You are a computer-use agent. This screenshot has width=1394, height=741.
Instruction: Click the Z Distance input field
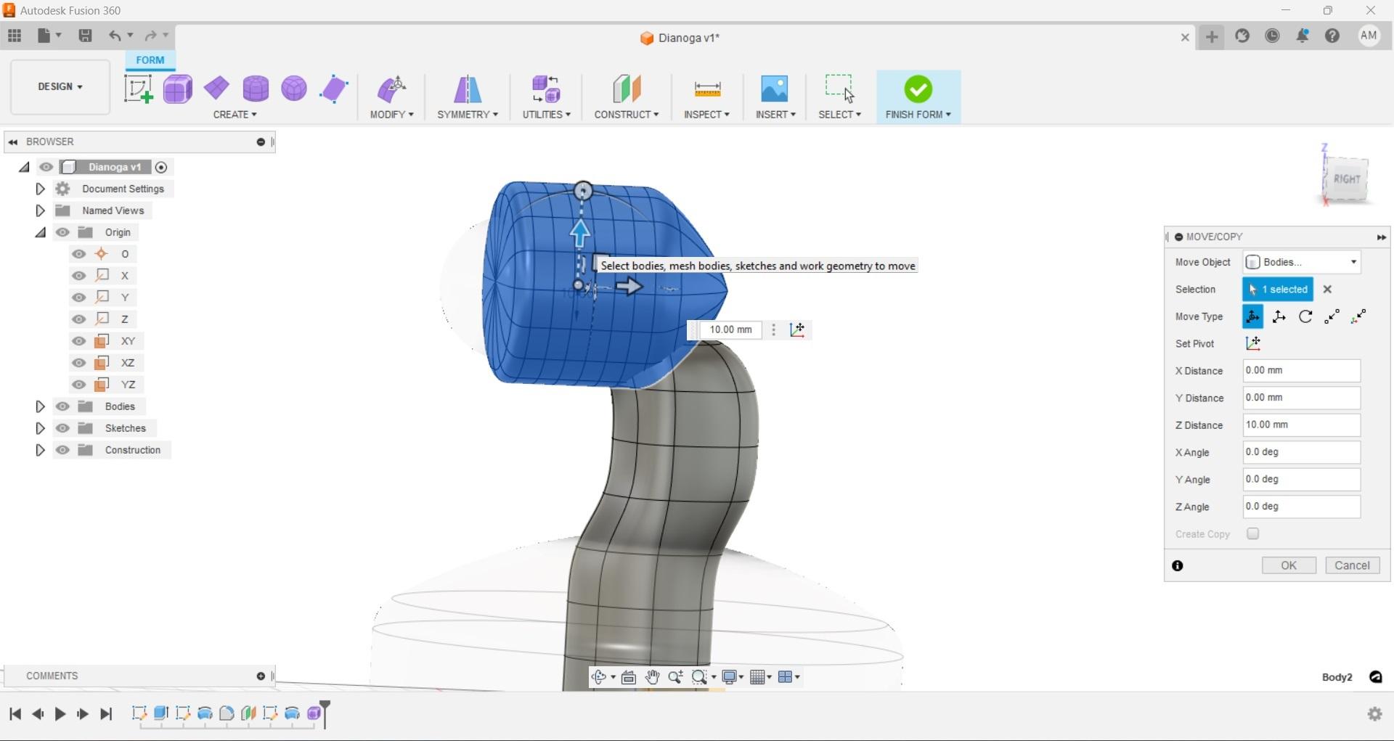point(1302,425)
